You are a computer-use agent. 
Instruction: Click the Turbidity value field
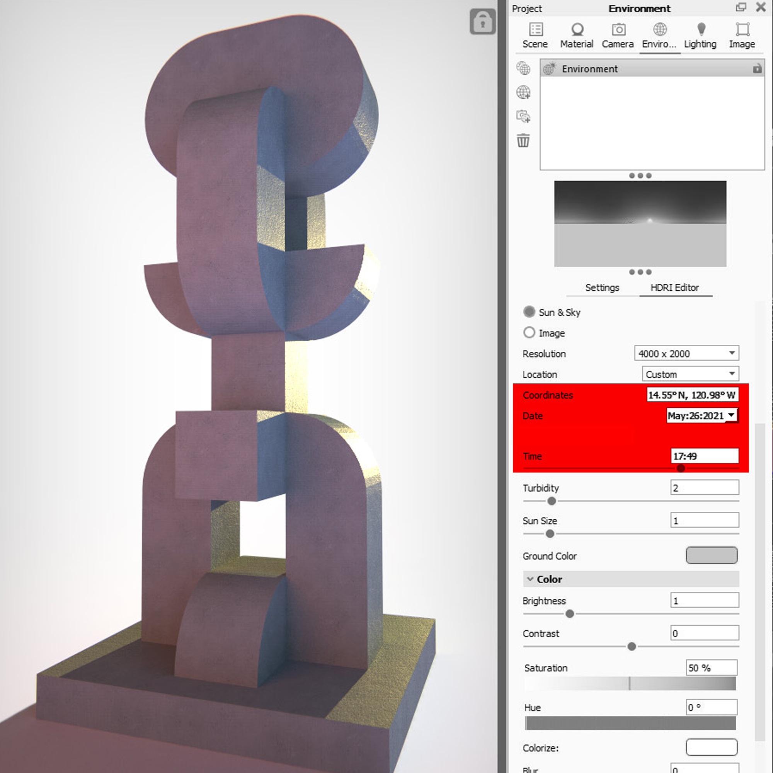[704, 488]
